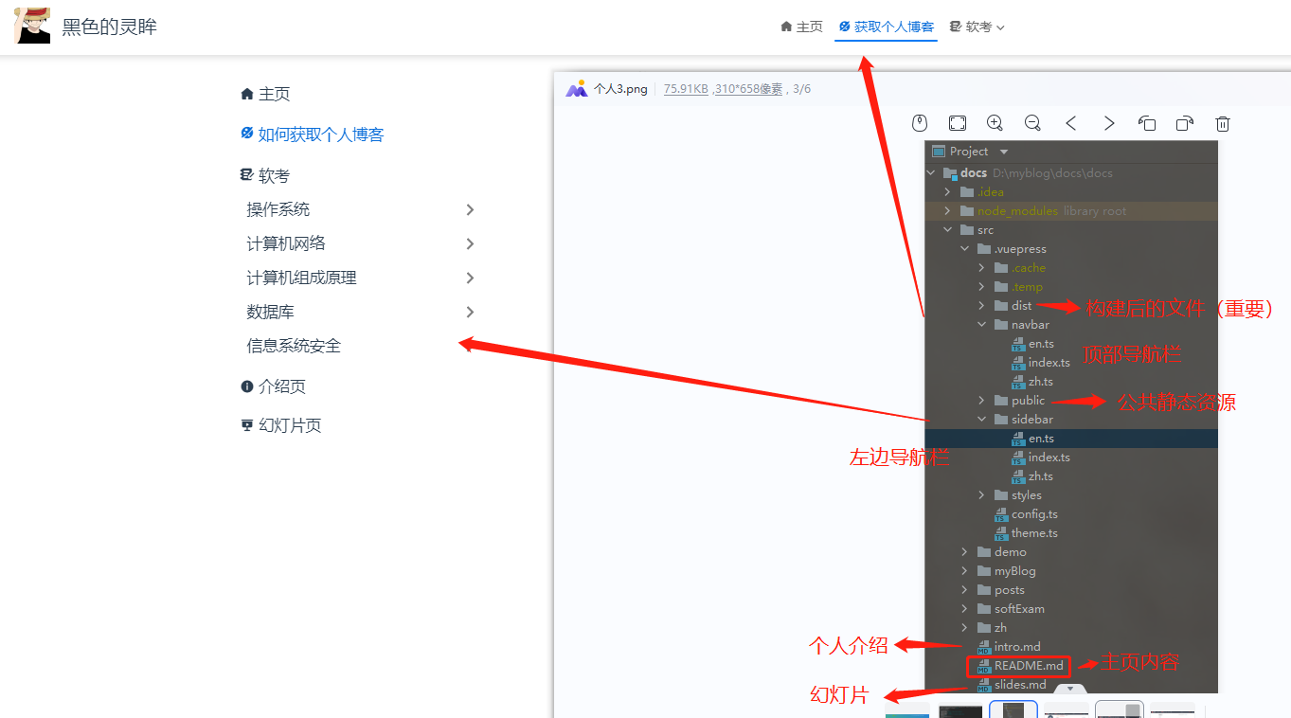
Task: Select the zh folder
Action: [992, 628]
